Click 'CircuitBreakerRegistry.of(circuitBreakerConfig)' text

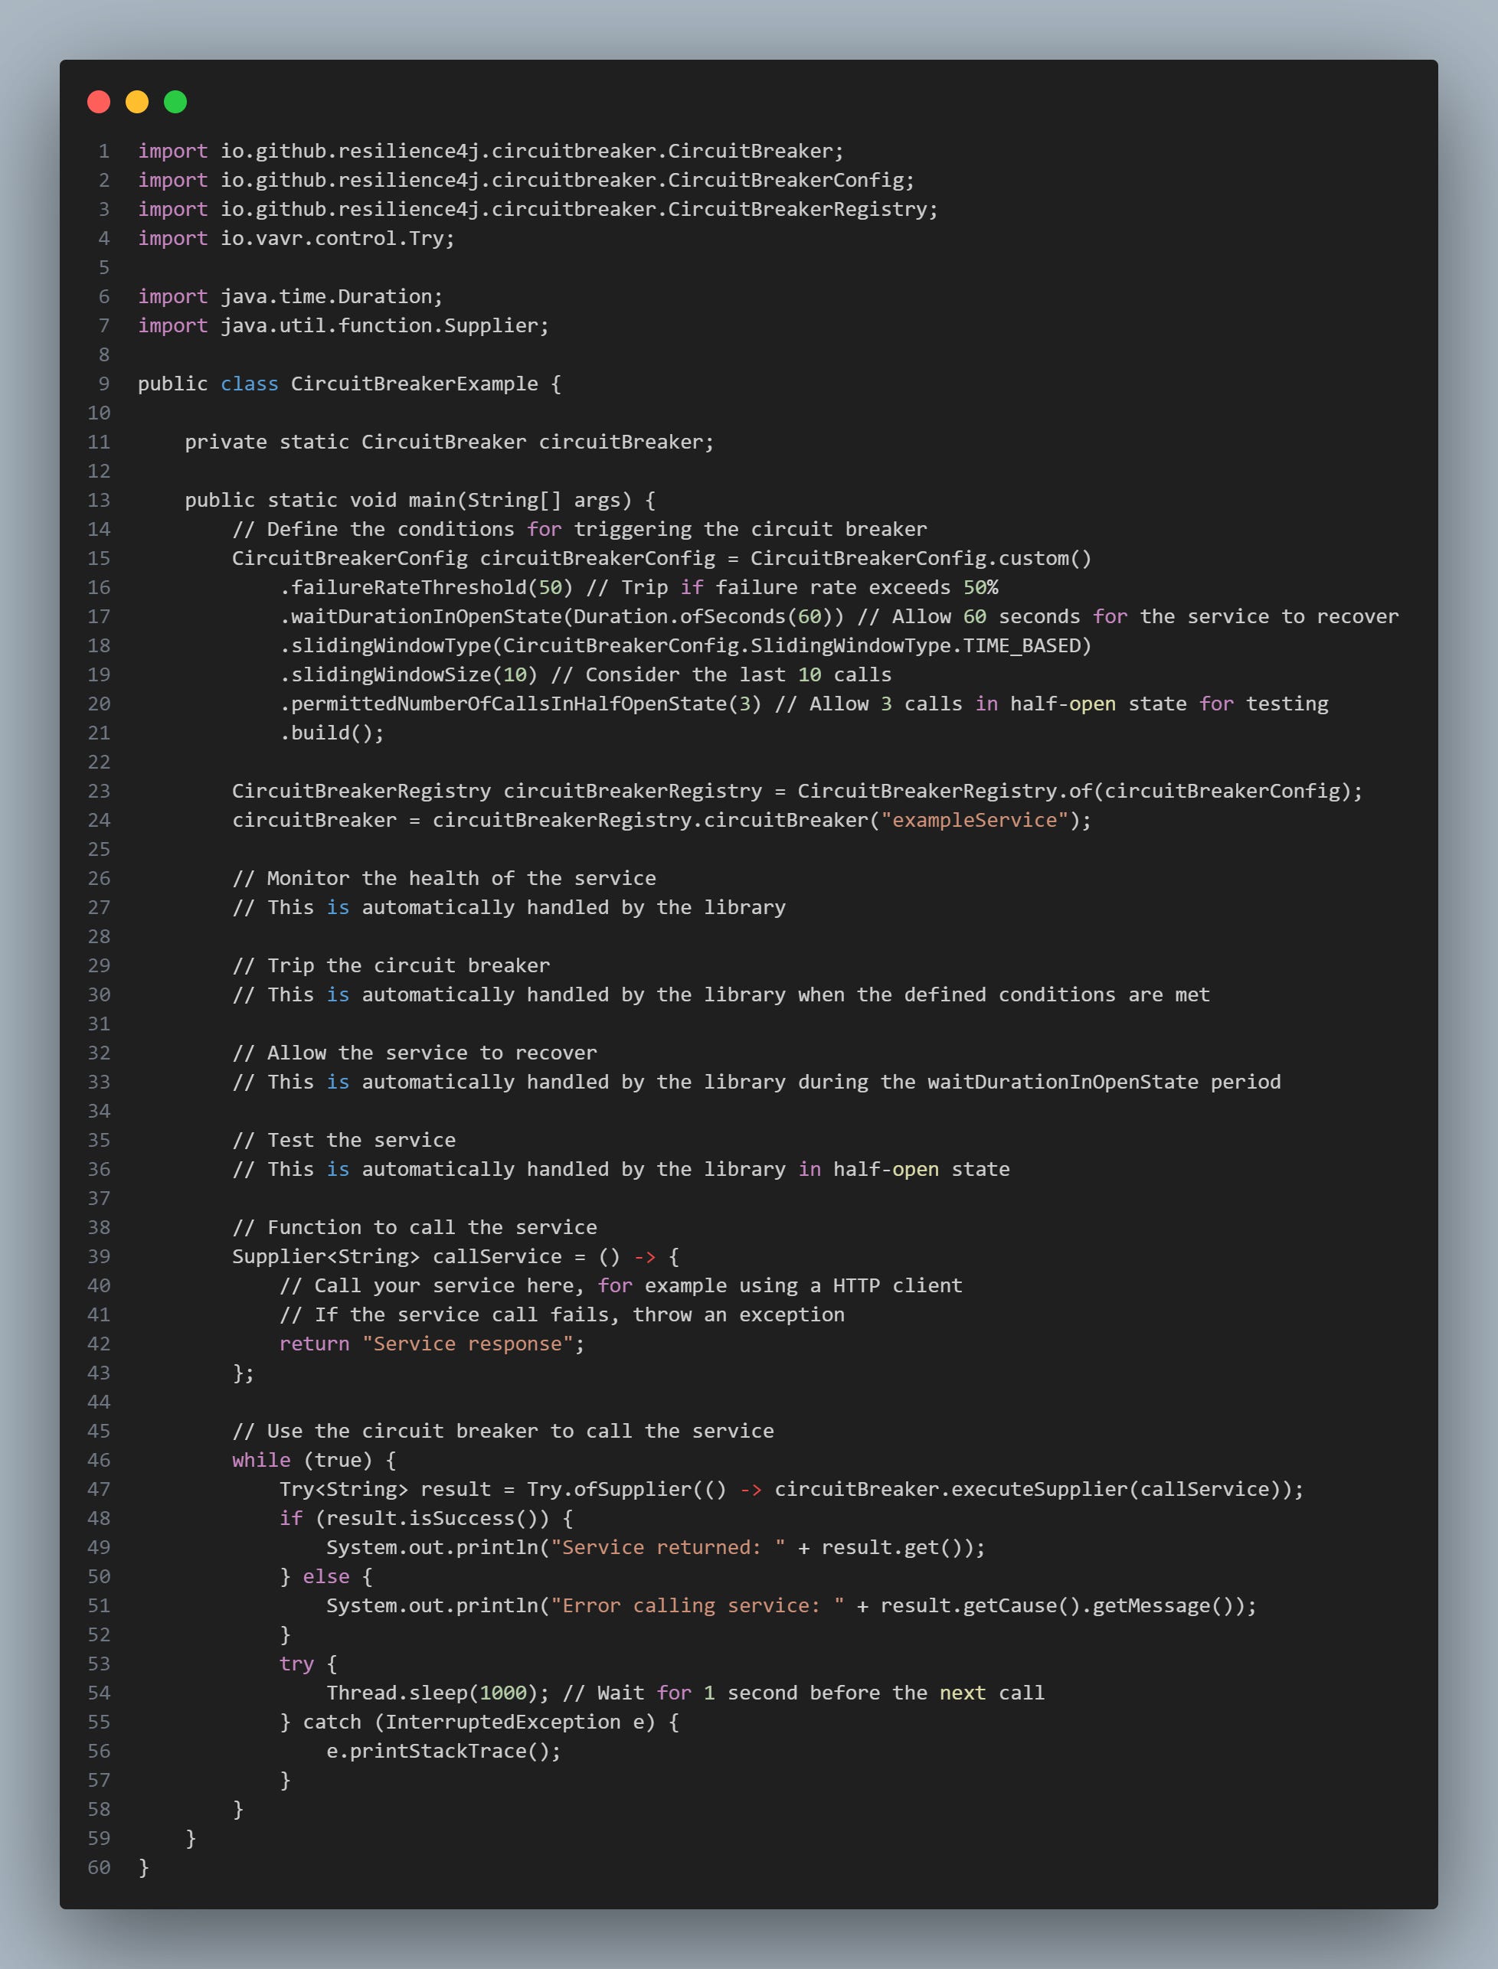[1074, 791]
